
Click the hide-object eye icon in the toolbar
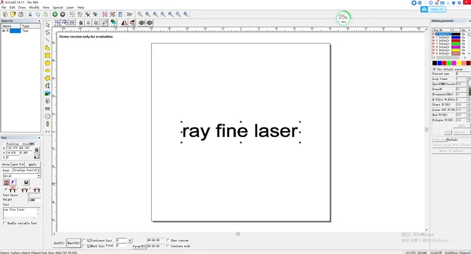150,22
